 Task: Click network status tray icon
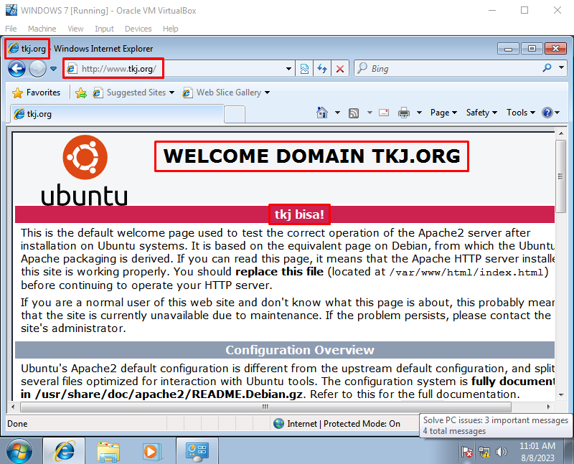[484, 453]
